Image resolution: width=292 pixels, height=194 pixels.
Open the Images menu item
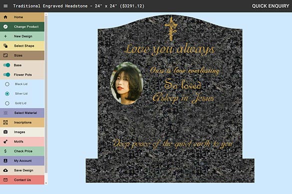(22, 132)
